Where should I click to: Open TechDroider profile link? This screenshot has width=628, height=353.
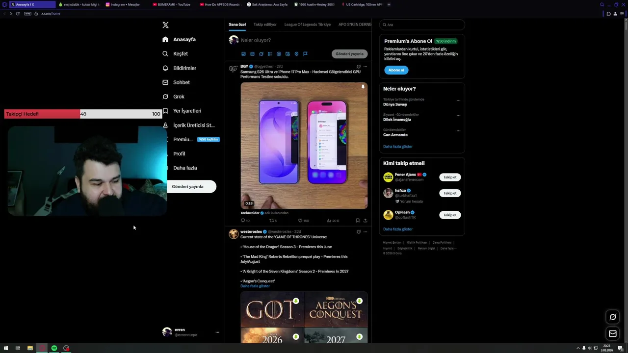tap(250, 213)
